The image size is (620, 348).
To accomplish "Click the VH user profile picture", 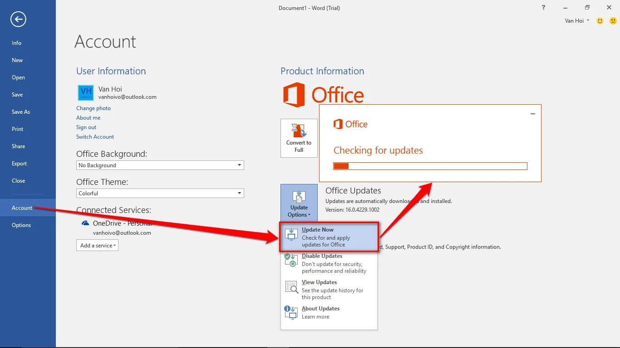I will click(x=86, y=93).
